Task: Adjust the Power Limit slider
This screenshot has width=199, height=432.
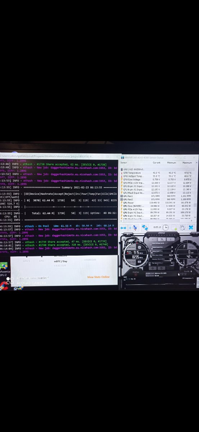Action: coord(162,249)
